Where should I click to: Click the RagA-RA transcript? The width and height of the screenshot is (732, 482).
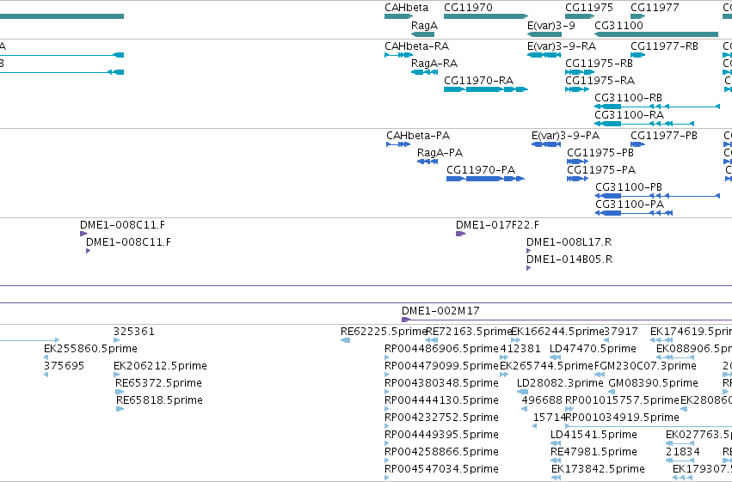coord(424,72)
